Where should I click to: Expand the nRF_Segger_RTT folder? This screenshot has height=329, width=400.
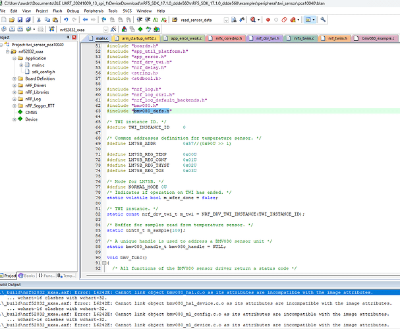(14, 105)
